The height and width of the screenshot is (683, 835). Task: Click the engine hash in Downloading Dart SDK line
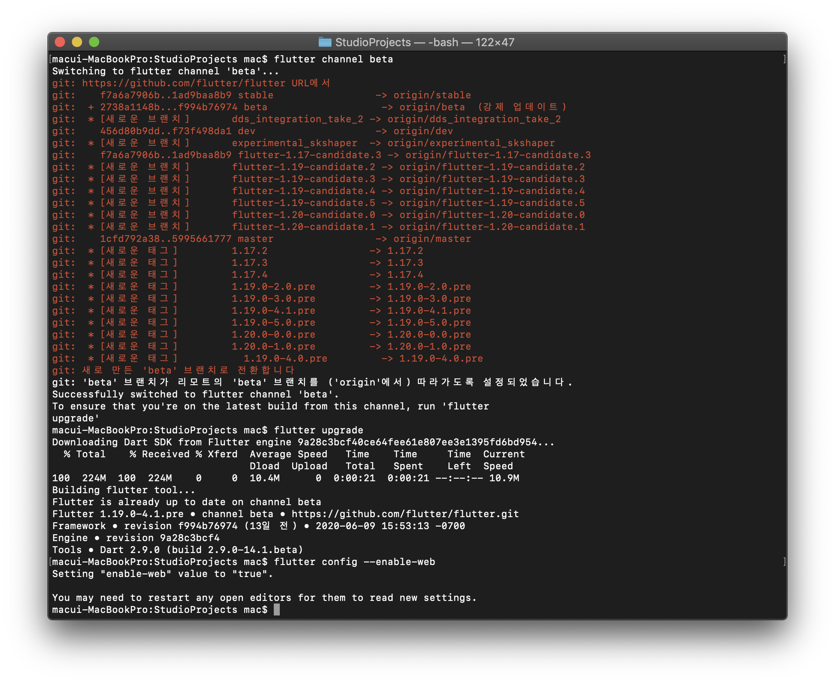click(417, 442)
